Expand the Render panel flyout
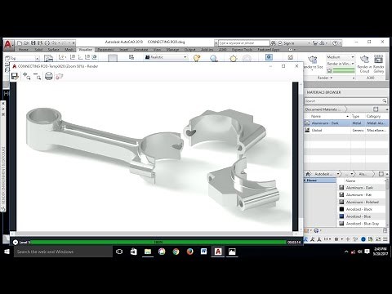The width and height of the screenshot is (392, 294). [x=325, y=78]
